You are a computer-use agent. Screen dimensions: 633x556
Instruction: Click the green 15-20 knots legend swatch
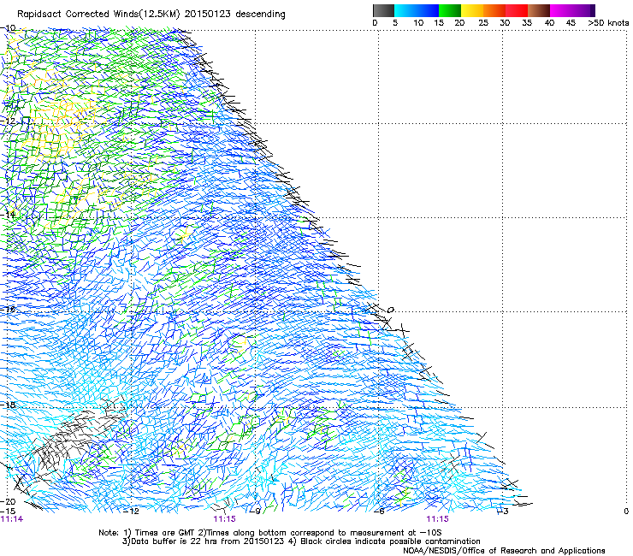pos(450,10)
